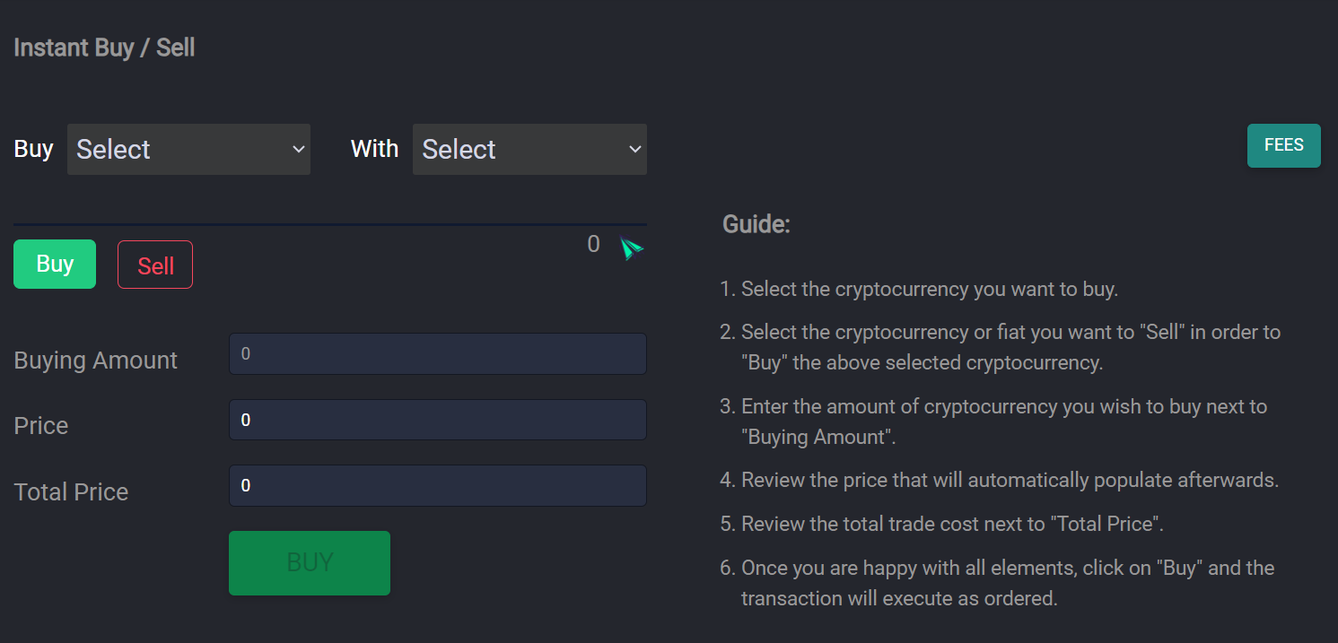This screenshot has height=643, width=1338.
Task: Switch to the Sell trading mode
Action: 154,264
